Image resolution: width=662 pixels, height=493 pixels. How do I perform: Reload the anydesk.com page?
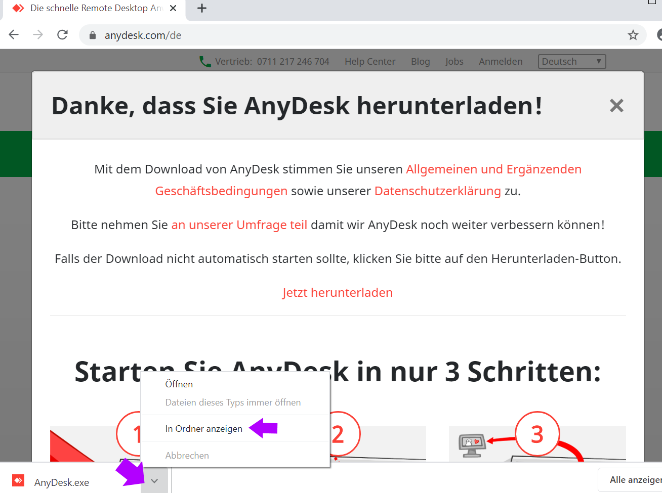click(x=62, y=35)
